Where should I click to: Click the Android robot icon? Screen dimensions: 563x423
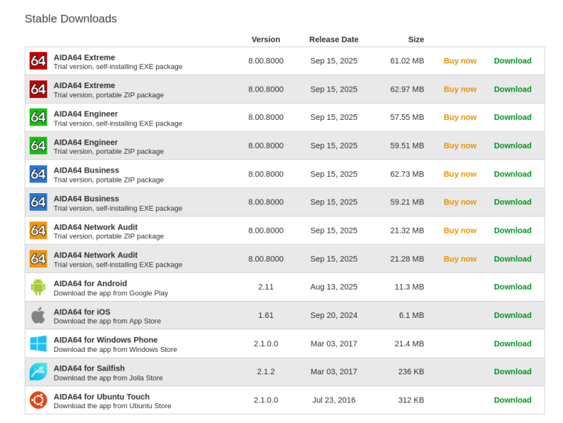[x=38, y=287]
